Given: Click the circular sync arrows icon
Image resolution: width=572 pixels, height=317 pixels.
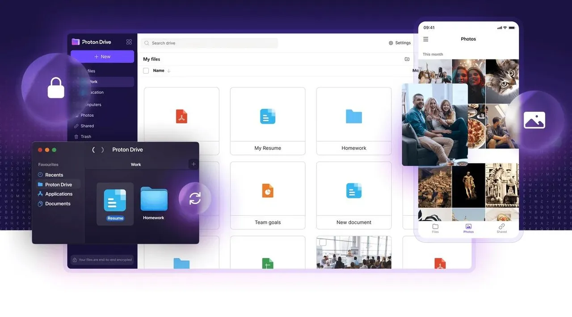Looking at the screenshot, I should click(195, 199).
